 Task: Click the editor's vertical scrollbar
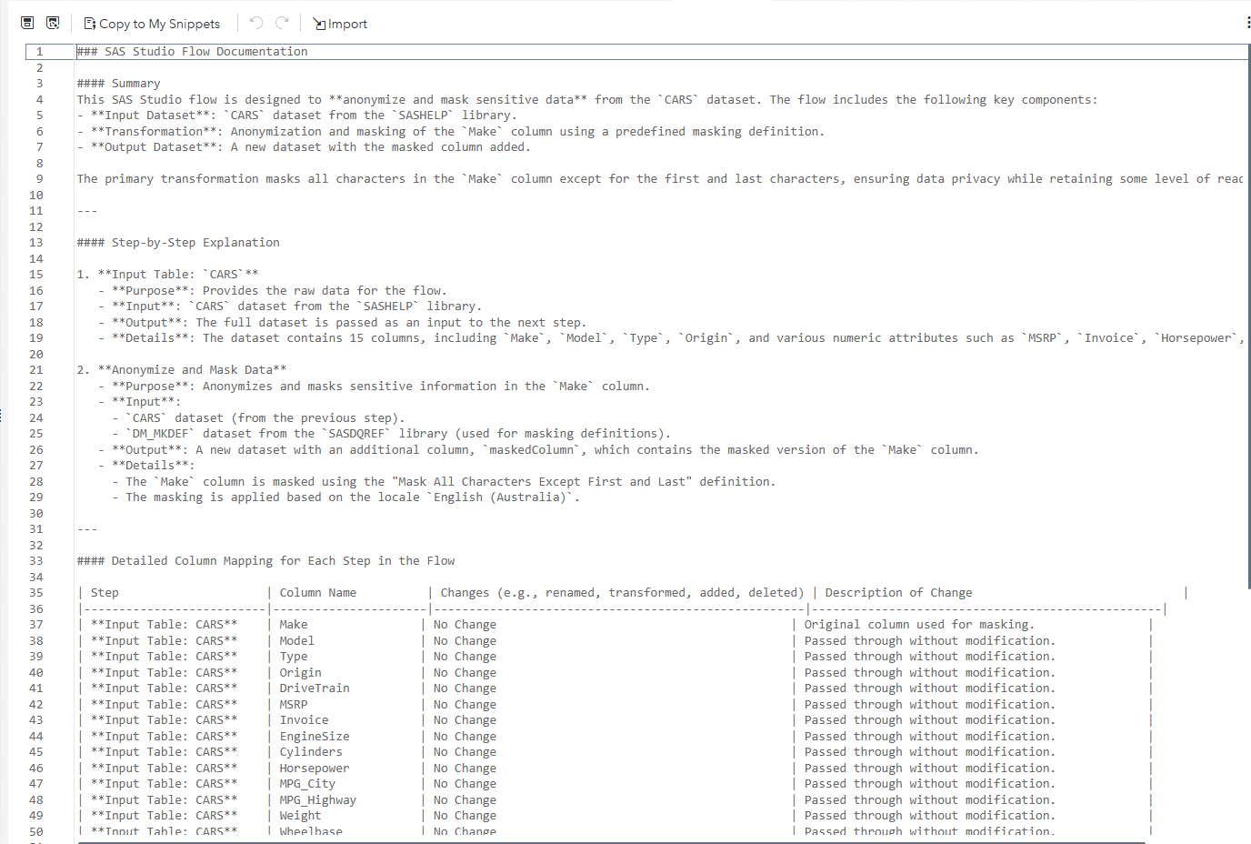coord(1248,318)
